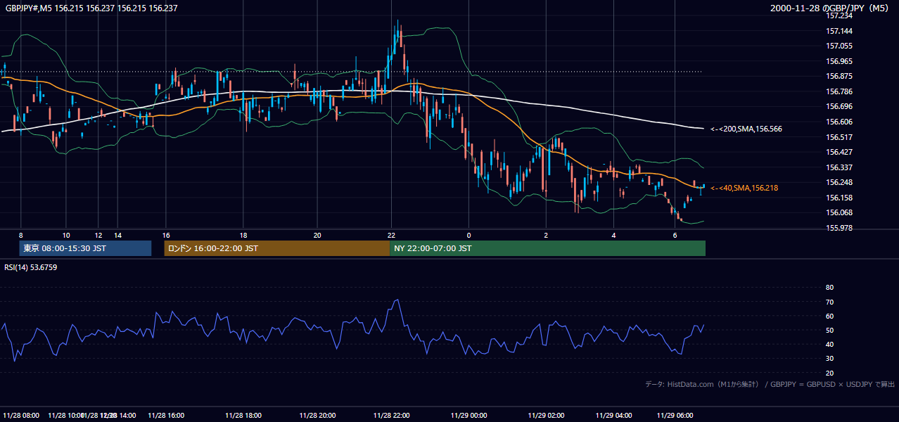Click the 11/28 16:00 bottom time label
The width and height of the screenshot is (899, 422).
[166, 415]
